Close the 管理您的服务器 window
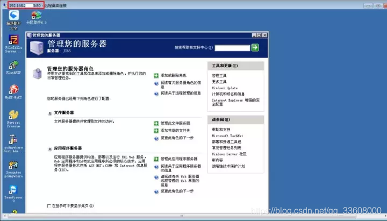The height and width of the screenshot is (221, 387). (x=264, y=35)
